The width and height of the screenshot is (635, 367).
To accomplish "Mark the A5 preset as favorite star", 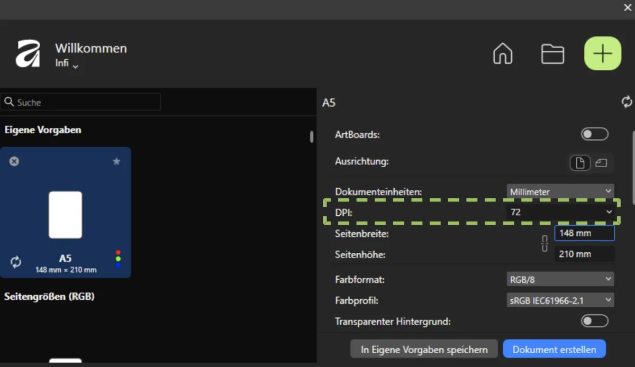I will pyautogui.click(x=116, y=161).
